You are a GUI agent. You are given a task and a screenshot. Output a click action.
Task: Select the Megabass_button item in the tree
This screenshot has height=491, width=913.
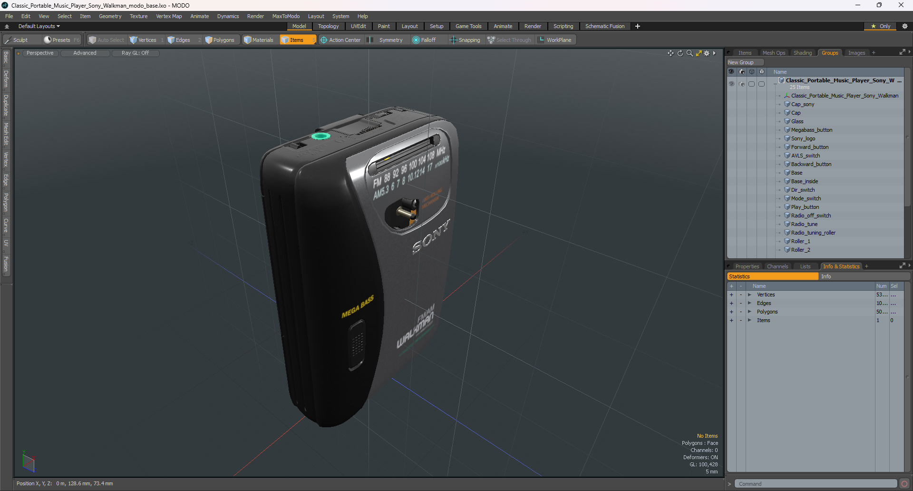point(811,130)
